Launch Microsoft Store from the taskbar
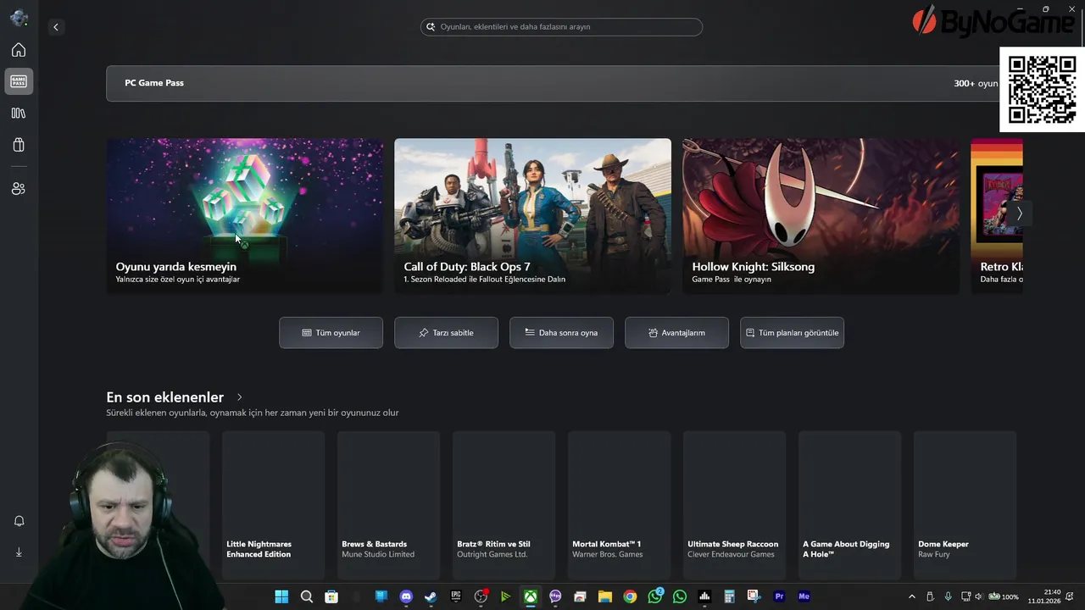The width and height of the screenshot is (1085, 610). click(x=331, y=596)
